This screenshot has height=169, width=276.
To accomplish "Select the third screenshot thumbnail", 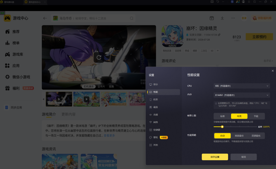I will [x=114, y=99].
